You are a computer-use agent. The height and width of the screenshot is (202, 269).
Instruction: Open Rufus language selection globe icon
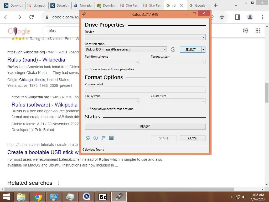tap(88, 138)
